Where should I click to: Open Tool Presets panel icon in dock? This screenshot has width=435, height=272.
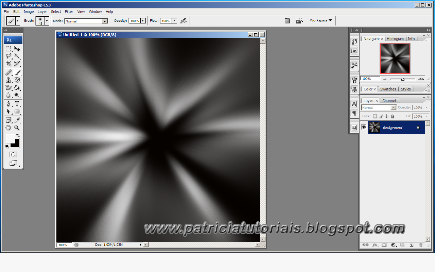click(354, 65)
